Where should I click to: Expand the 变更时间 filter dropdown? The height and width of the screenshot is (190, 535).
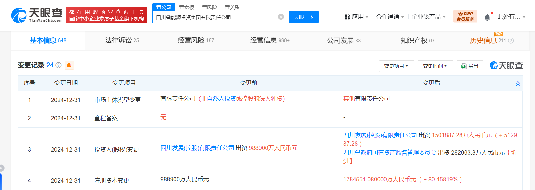click(435, 66)
